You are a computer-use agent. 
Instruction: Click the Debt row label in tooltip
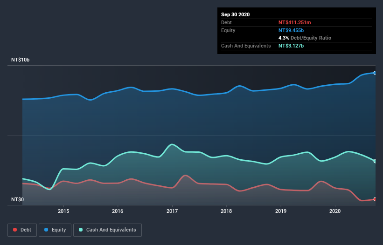(226, 22)
